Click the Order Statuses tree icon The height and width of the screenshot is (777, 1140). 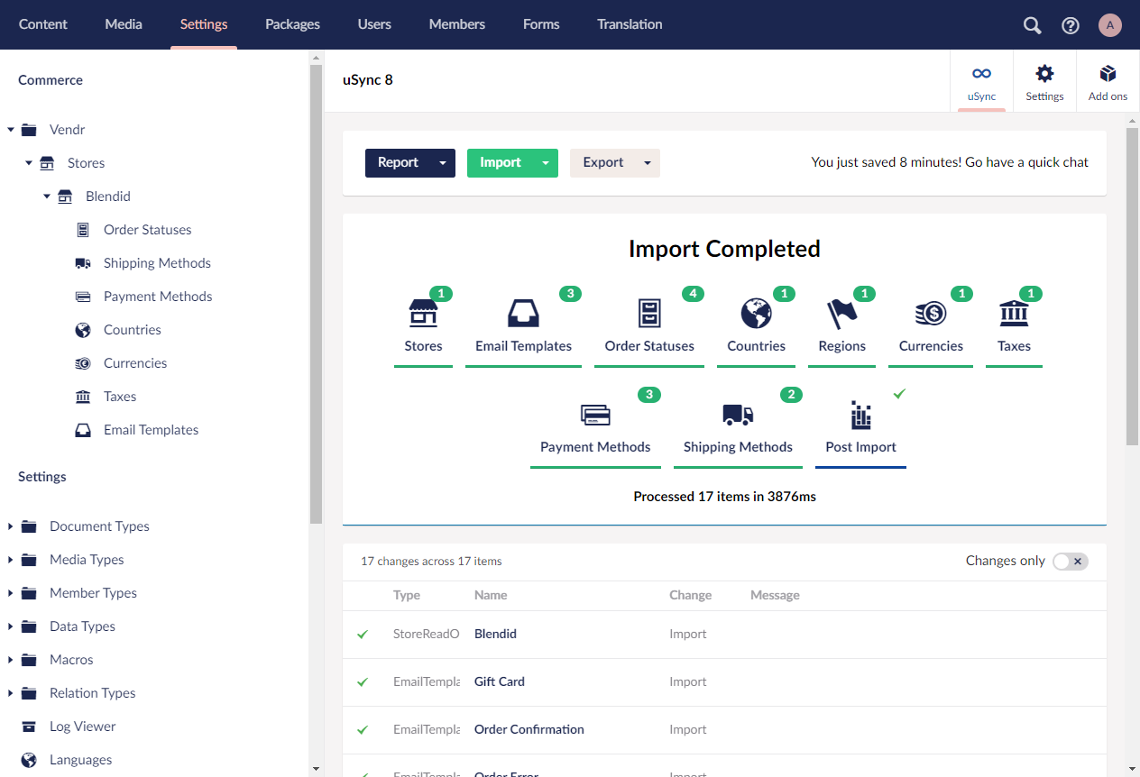(83, 230)
